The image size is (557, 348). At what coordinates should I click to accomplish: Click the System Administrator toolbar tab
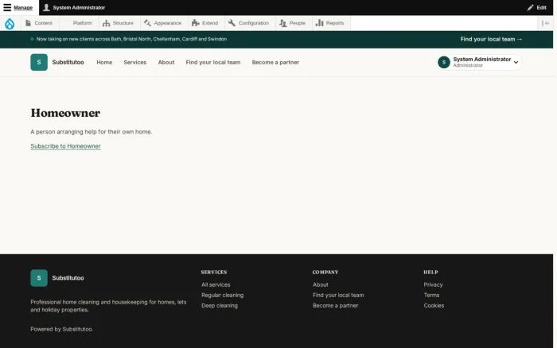[x=74, y=7]
